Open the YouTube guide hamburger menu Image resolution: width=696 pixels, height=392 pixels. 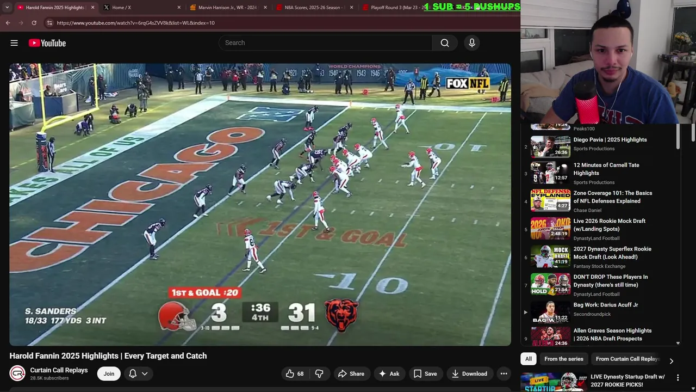(x=14, y=43)
